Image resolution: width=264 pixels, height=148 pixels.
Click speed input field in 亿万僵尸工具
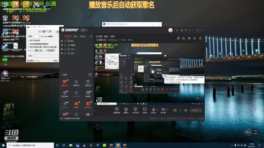click(36, 37)
